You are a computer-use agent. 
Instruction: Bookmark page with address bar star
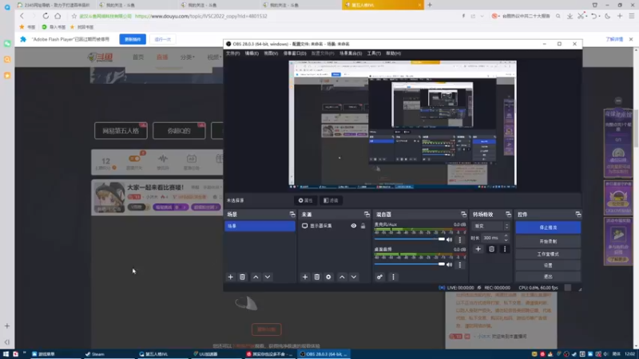point(73,16)
